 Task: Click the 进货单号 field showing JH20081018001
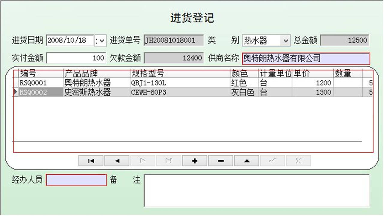173,40
